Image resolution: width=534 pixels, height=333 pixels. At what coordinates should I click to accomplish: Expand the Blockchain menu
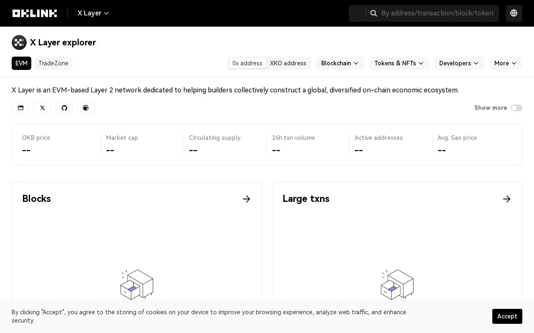tap(340, 63)
